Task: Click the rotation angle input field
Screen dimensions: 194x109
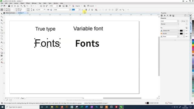Action: click(x=40, y=10)
